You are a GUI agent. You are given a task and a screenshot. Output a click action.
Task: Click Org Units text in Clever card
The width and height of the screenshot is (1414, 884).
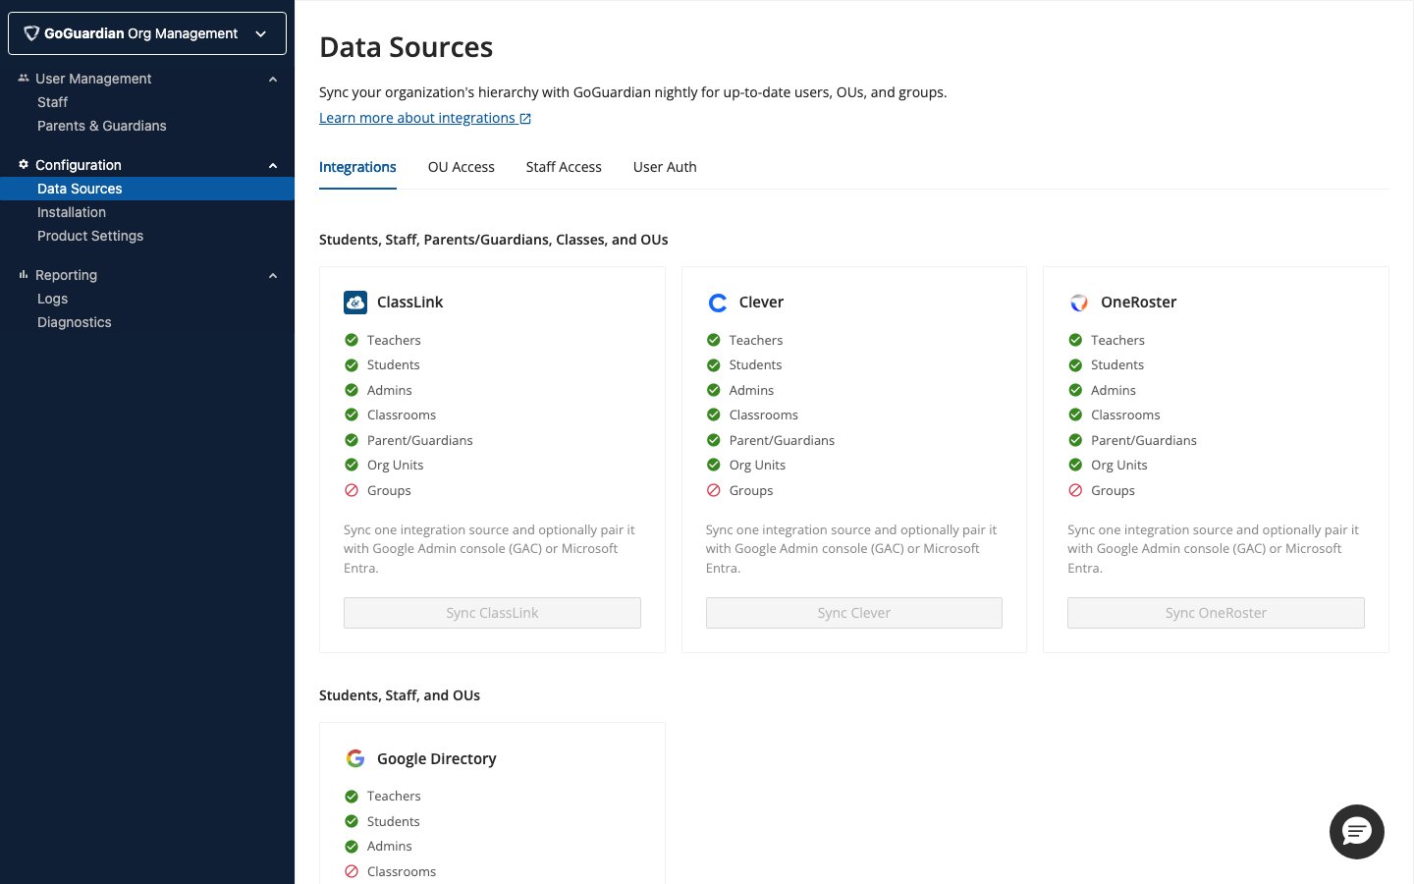(757, 466)
